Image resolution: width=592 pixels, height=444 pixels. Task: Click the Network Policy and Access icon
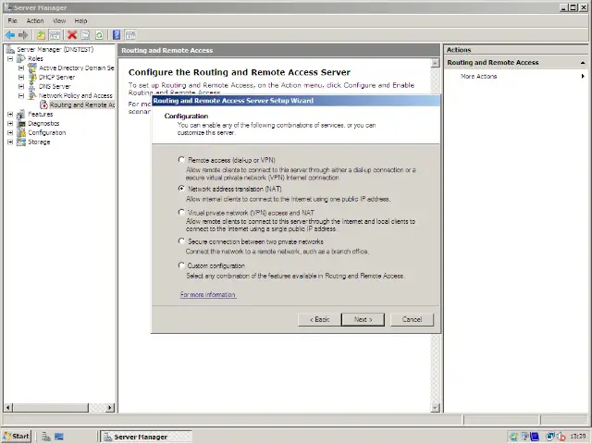(33, 95)
